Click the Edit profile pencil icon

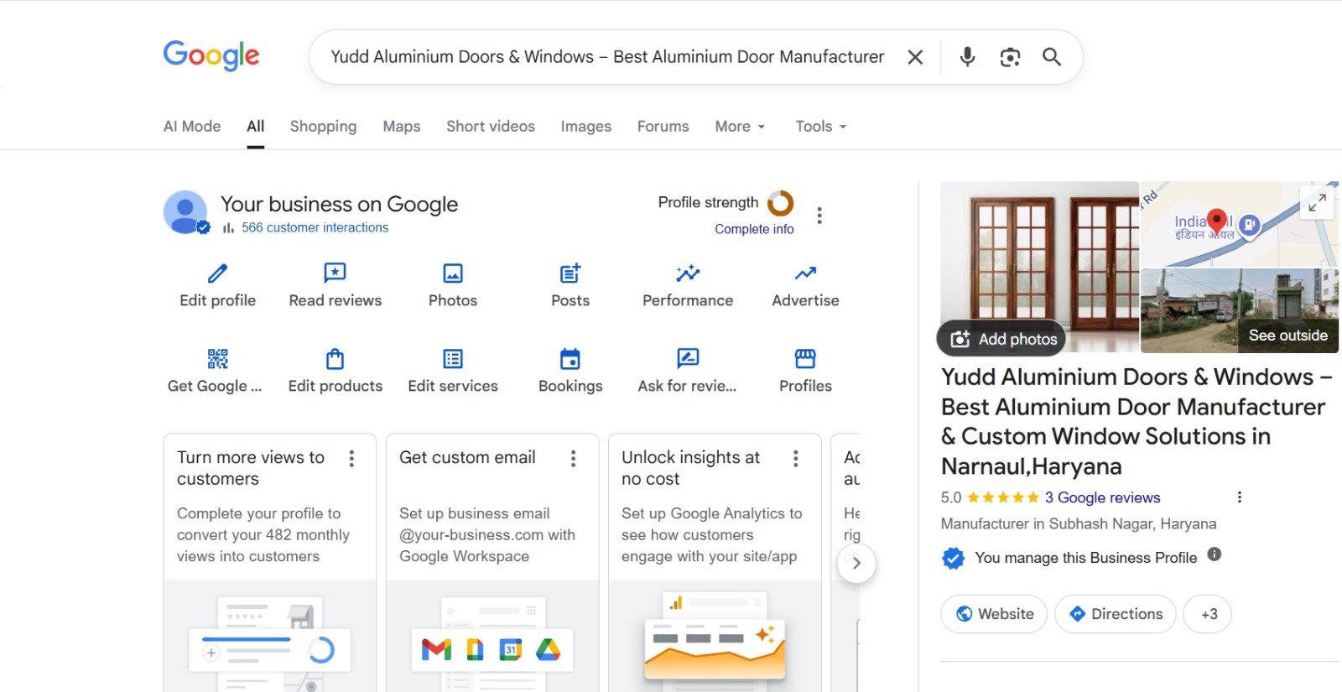tap(217, 273)
